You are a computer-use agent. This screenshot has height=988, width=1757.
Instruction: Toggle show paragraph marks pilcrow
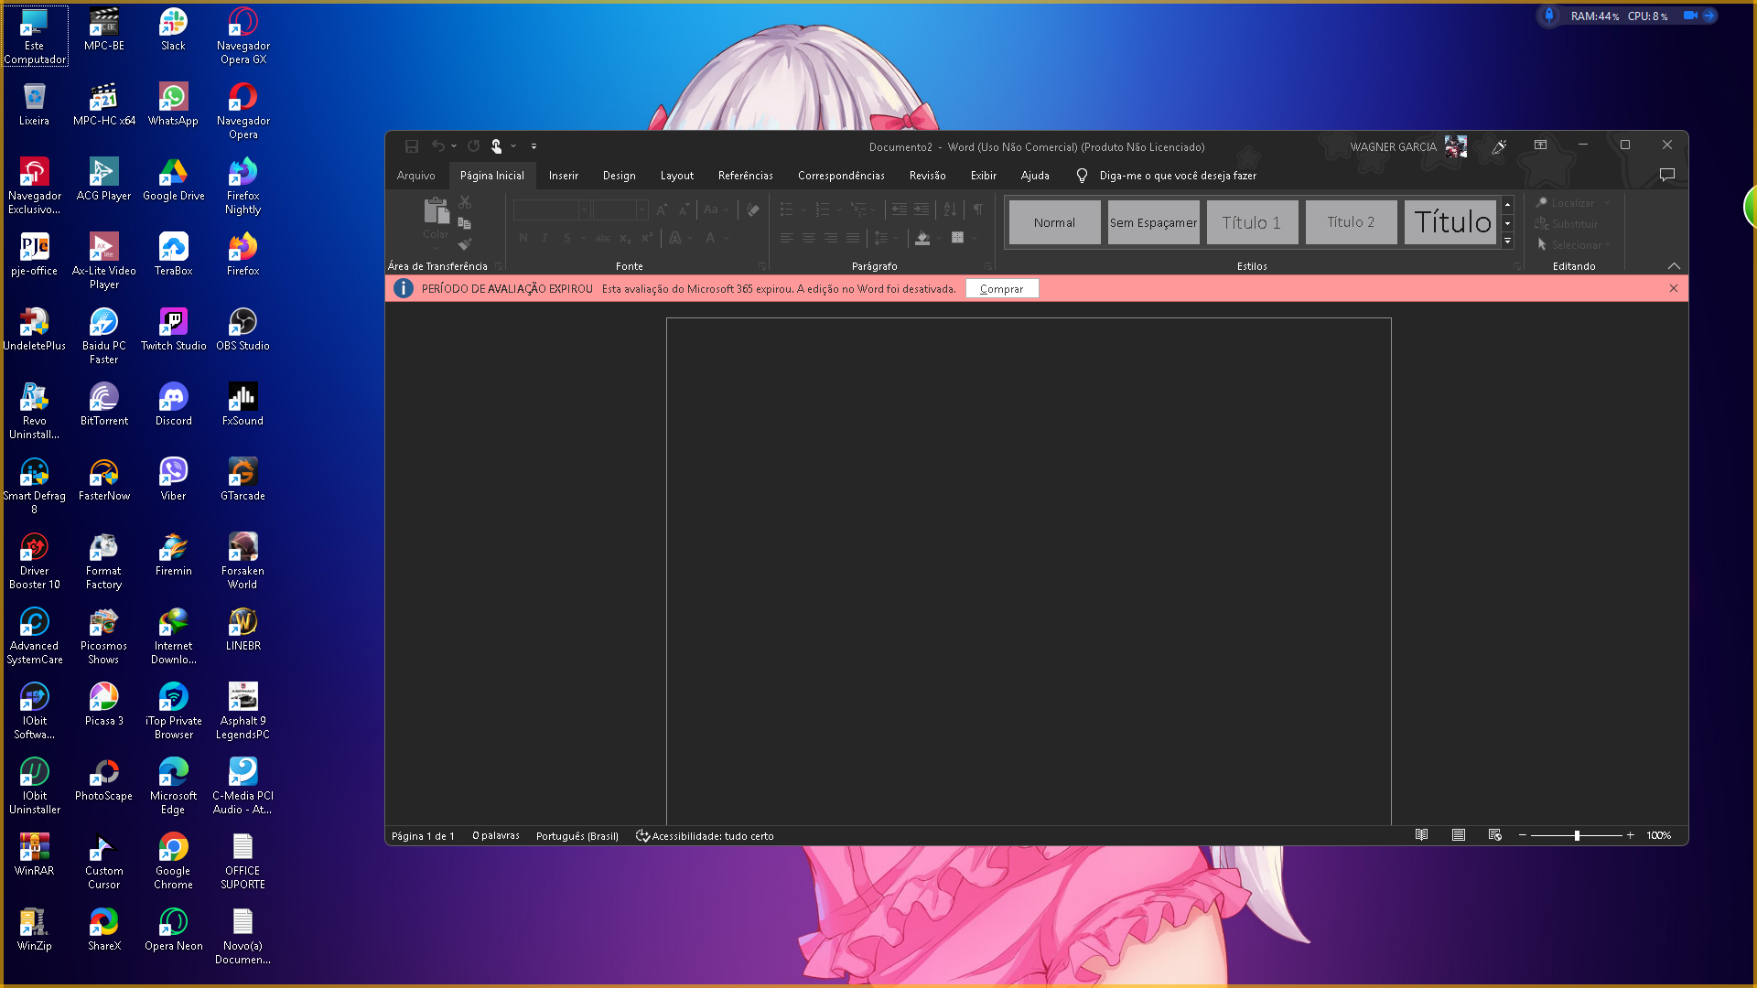[977, 209]
